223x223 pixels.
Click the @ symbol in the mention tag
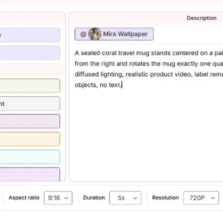pos(83,34)
